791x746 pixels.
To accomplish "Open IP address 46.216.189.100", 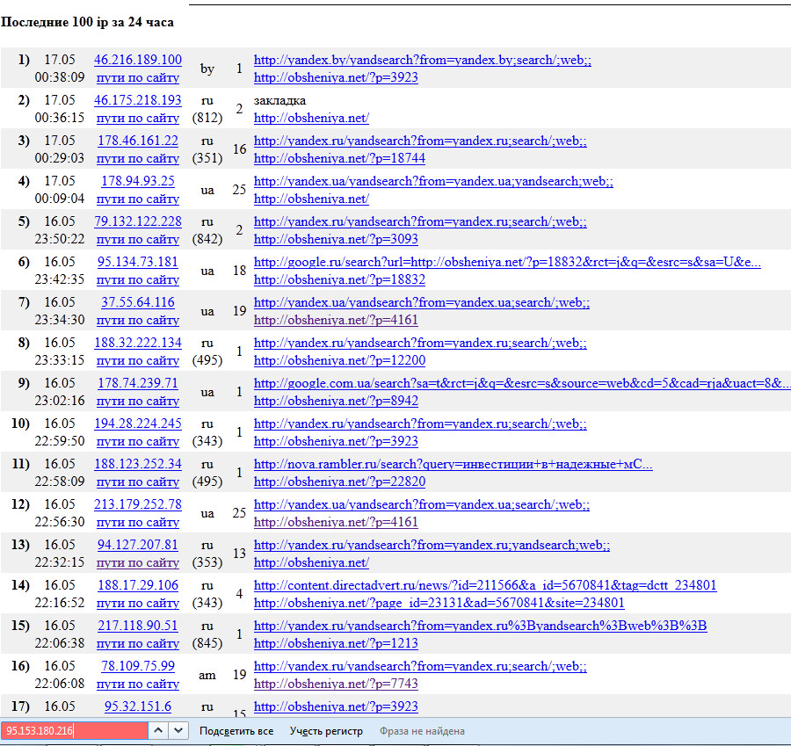I will click(x=138, y=60).
